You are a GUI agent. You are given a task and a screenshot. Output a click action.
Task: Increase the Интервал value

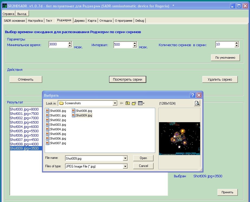pos(135,43)
